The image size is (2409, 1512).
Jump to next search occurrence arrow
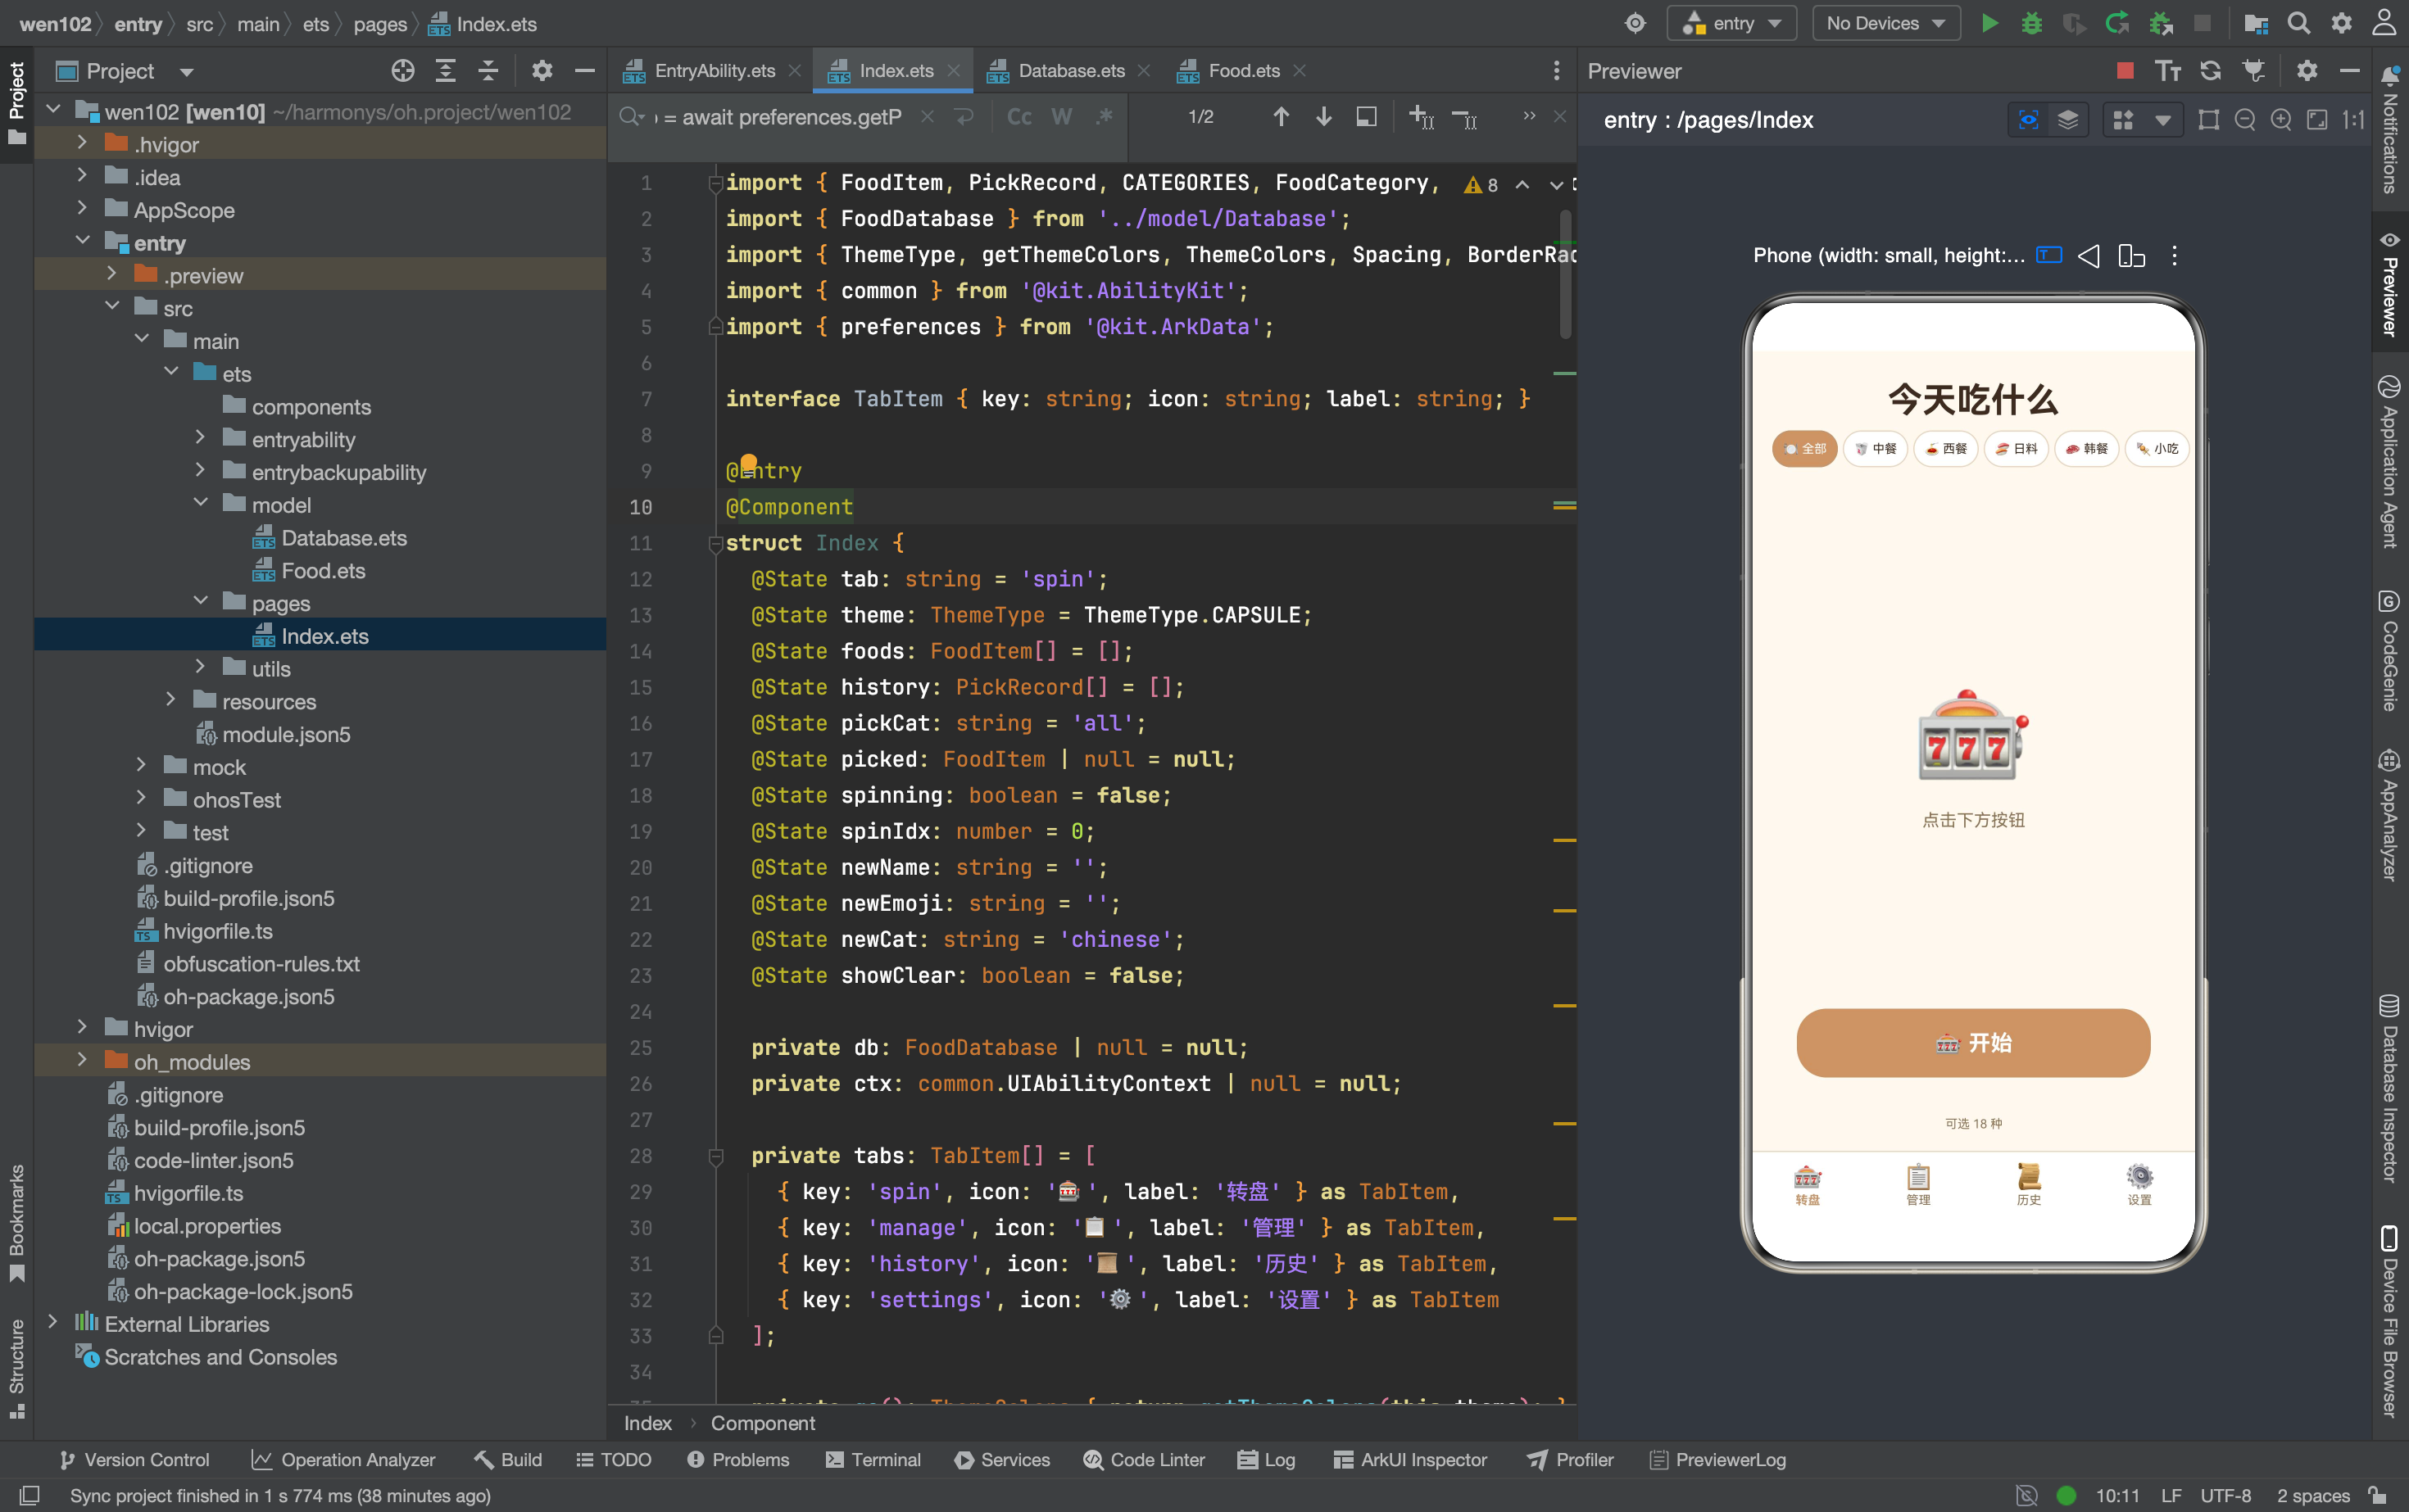coord(1323,117)
